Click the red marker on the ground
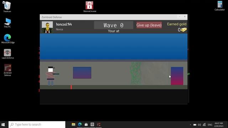228x128 pixels. (71, 87)
